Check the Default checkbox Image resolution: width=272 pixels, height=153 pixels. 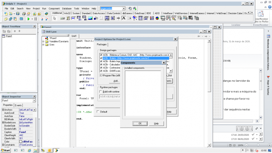tap(98, 112)
